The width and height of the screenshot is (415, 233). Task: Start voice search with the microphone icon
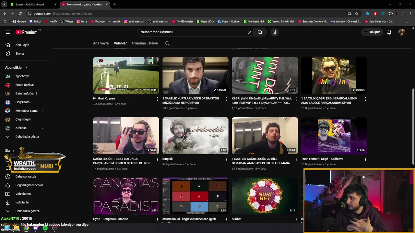tap(275, 32)
